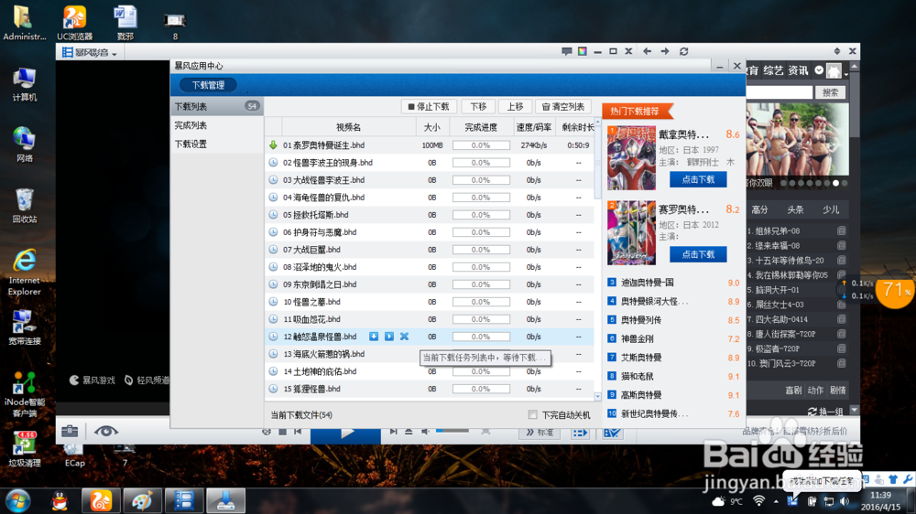The height and width of the screenshot is (514, 916).
Task: Click the 停止下载 button
Action: coord(428,107)
